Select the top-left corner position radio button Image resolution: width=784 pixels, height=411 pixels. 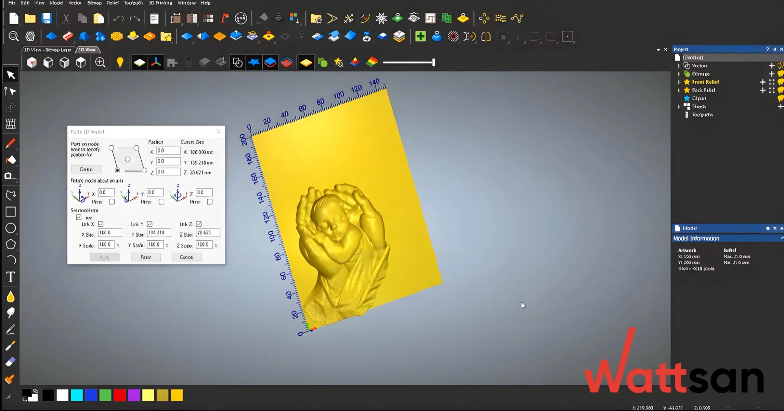[x=111, y=148]
